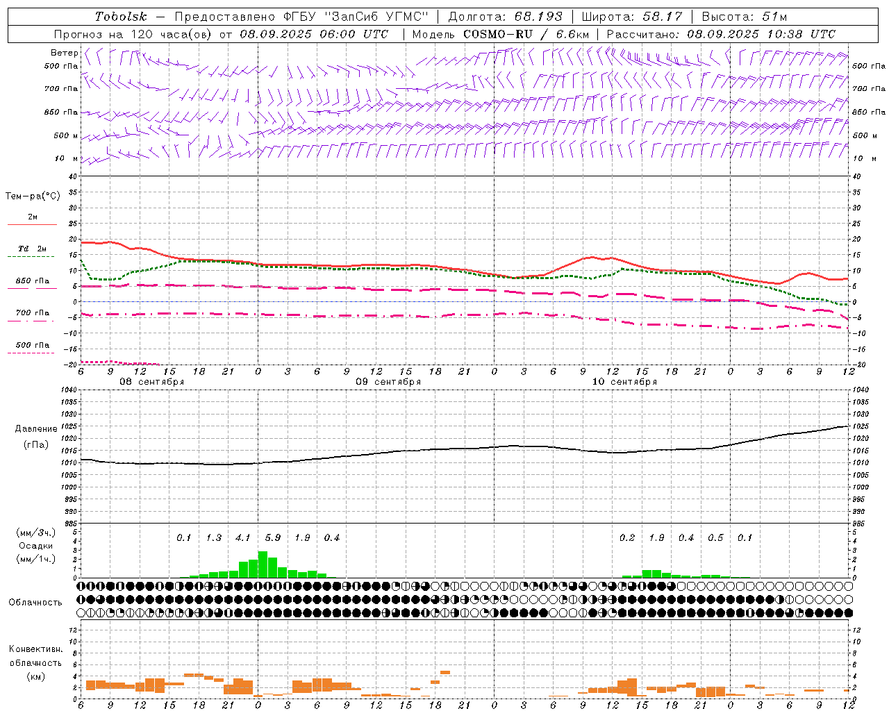Click the longitude value "Долгота: 68.193"
The width and height of the screenshot is (889, 711).
[x=505, y=17]
